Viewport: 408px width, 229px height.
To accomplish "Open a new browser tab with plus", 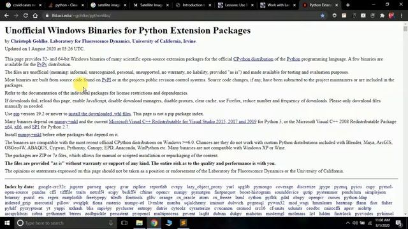I will (348, 5).
